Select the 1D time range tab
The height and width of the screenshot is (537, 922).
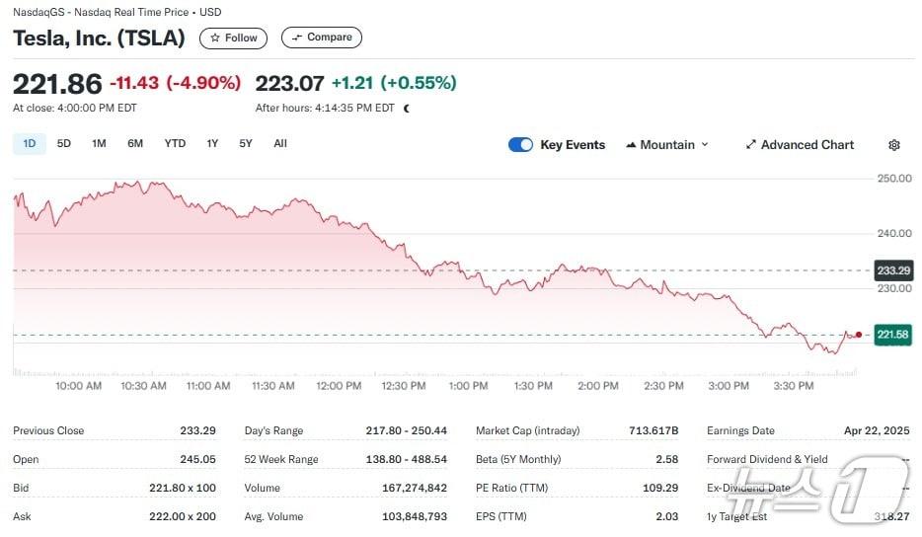click(30, 144)
